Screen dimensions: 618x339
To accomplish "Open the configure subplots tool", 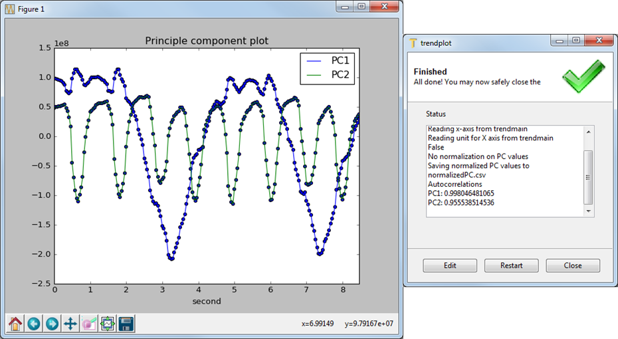I will point(108,324).
